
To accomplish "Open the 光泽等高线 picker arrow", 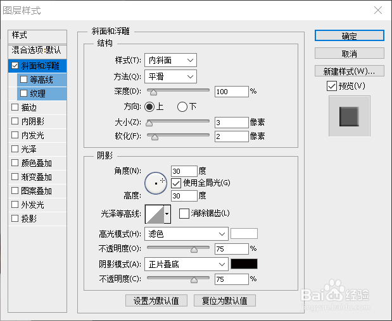I will tap(167, 214).
